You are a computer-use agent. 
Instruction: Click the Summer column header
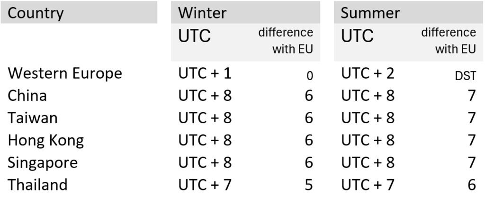370,13
